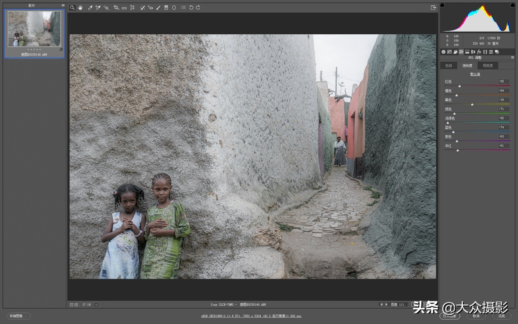Switch to the 饱和度 tab

coord(467,65)
